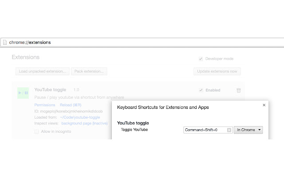Click the chrome://extensions address bar
Viewport: 284px width, 177px height.
[x=143, y=42]
